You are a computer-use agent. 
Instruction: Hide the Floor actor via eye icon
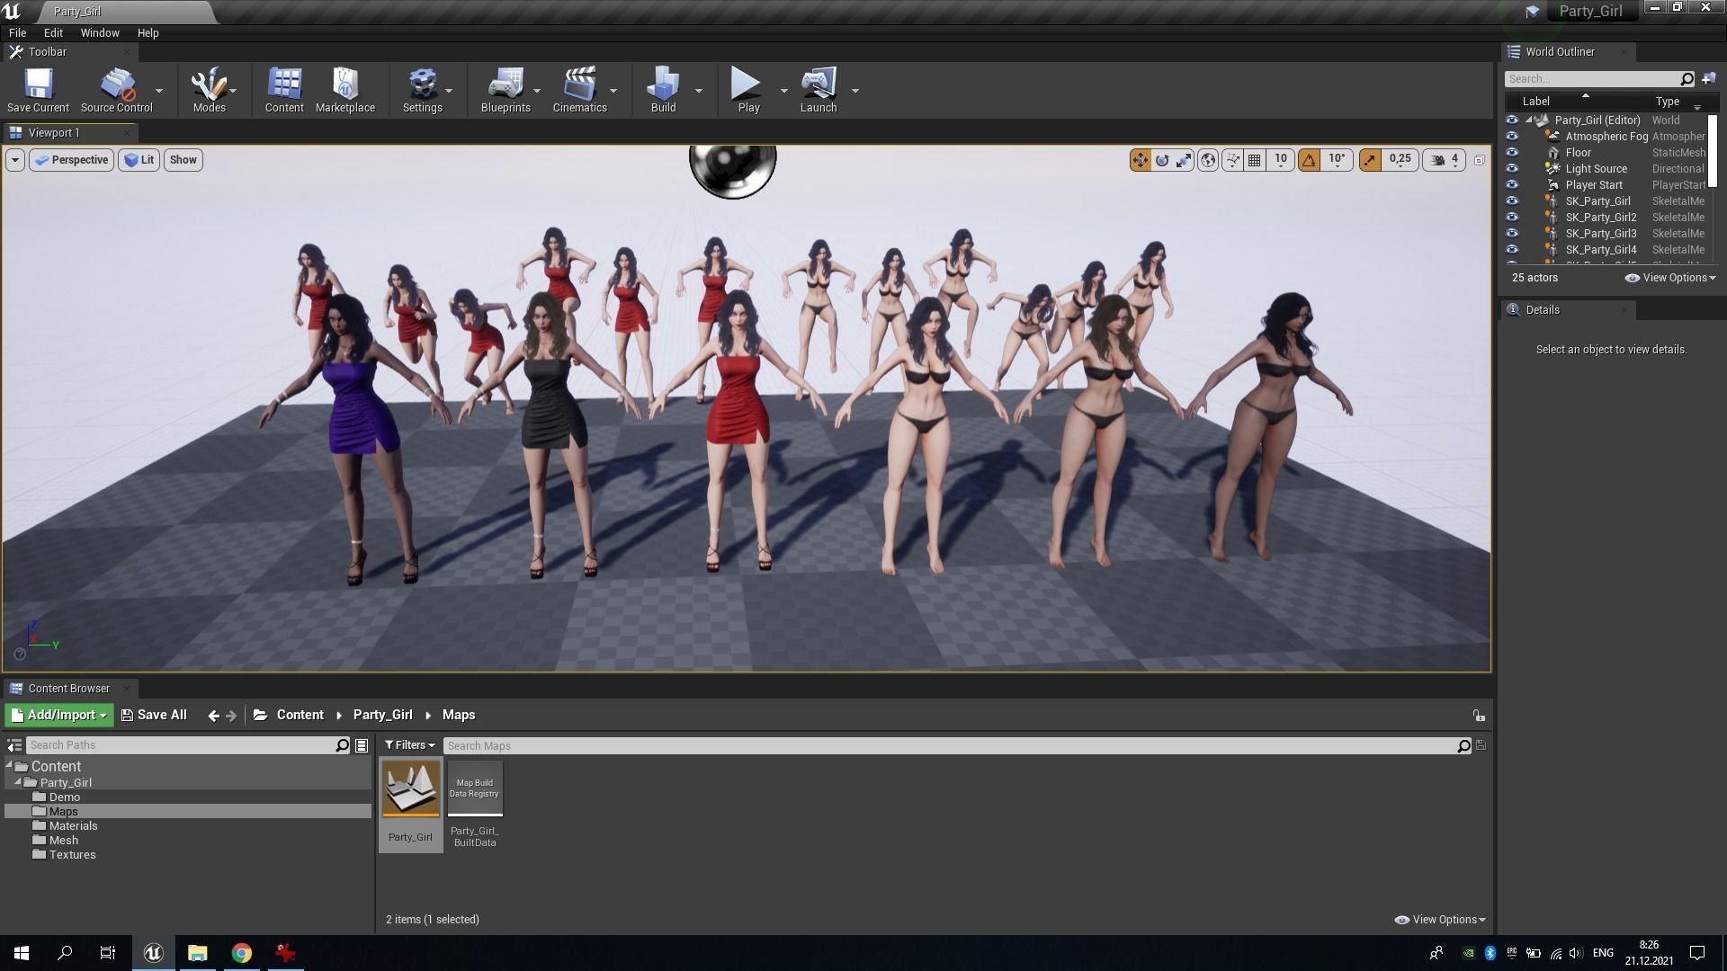pyautogui.click(x=1512, y=153)
